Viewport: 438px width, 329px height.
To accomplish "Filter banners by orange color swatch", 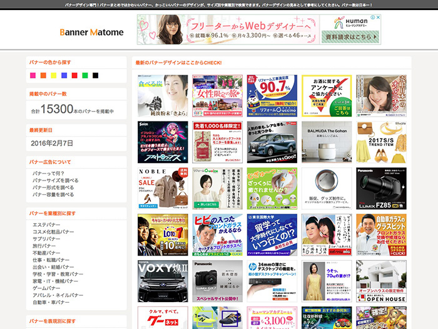I will pos(43,76).
